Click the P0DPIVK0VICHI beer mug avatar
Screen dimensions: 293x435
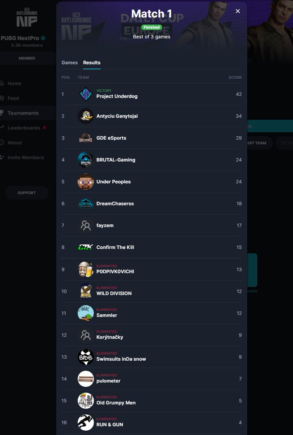pos(86,269)
